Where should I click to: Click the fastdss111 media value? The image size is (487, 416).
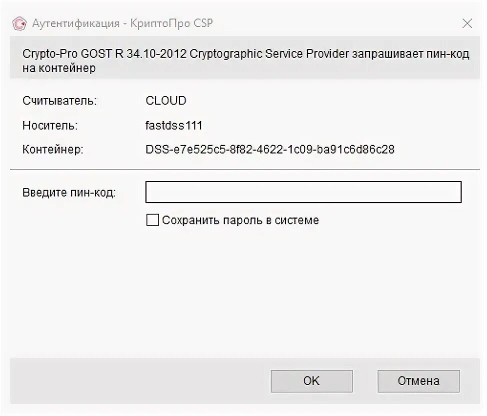pos(174,125)
